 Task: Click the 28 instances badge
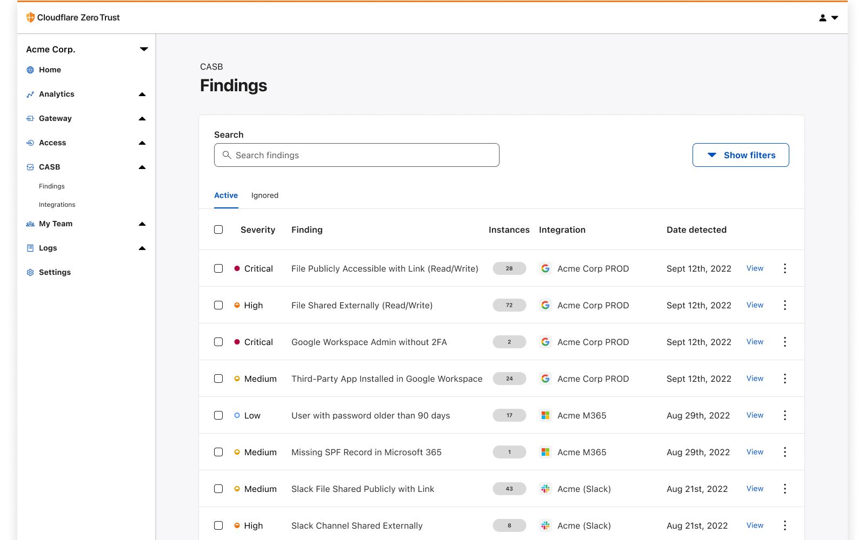(x=509, y=268)
